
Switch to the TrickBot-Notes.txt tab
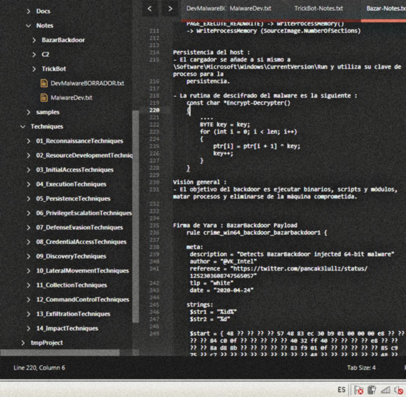click(318, 8)
